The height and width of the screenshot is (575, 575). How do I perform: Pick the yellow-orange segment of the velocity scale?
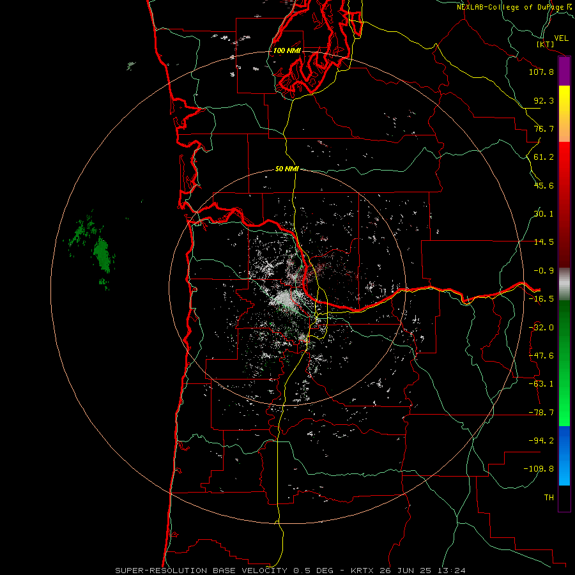coord(564,114)
